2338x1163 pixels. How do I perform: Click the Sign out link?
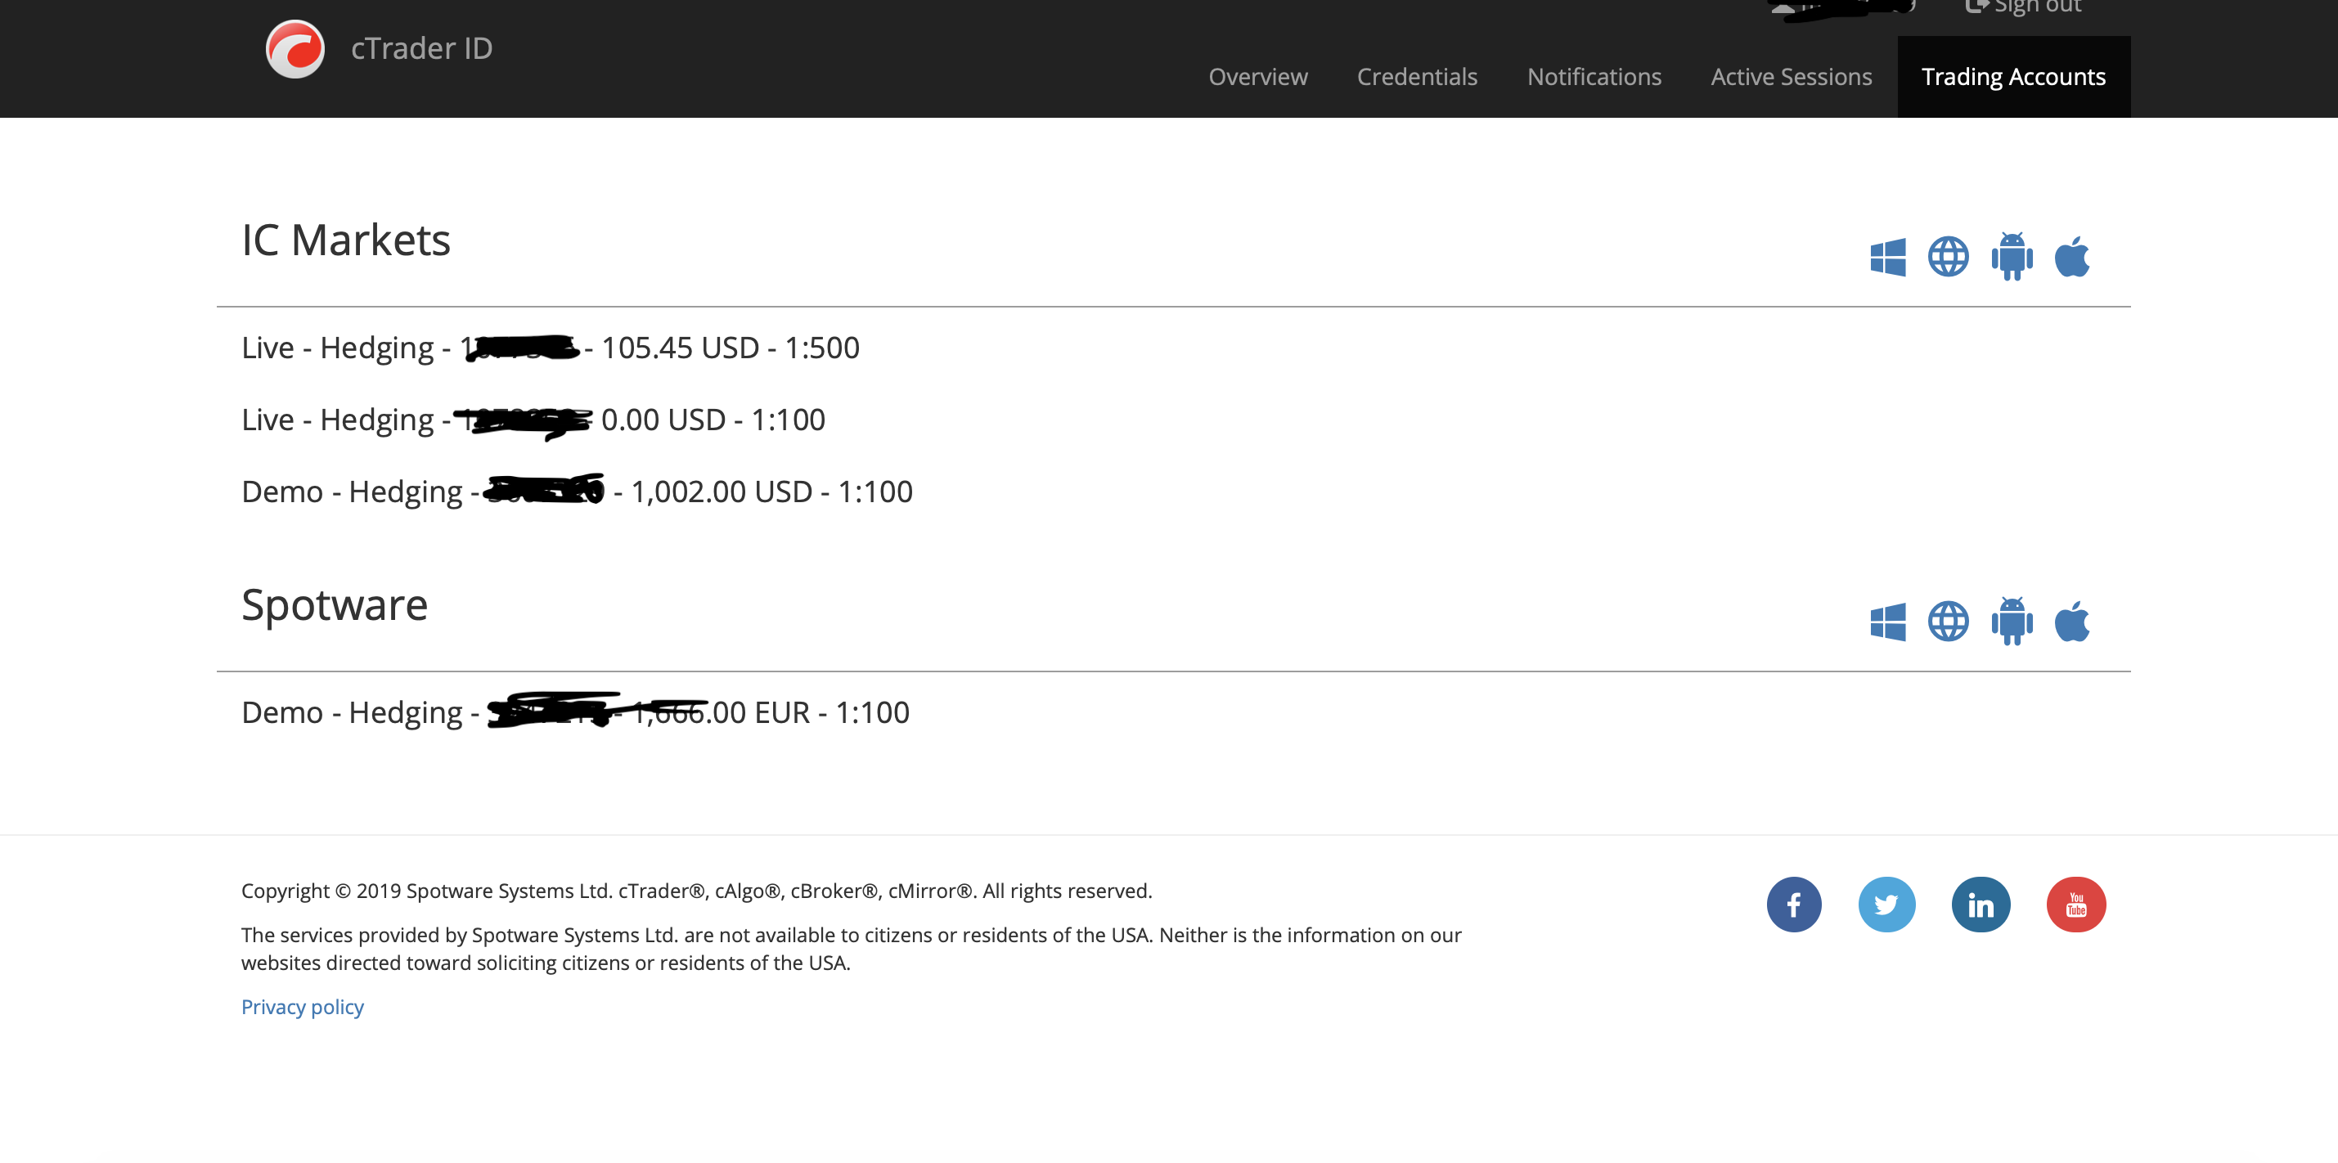[x=2024, y=7]
